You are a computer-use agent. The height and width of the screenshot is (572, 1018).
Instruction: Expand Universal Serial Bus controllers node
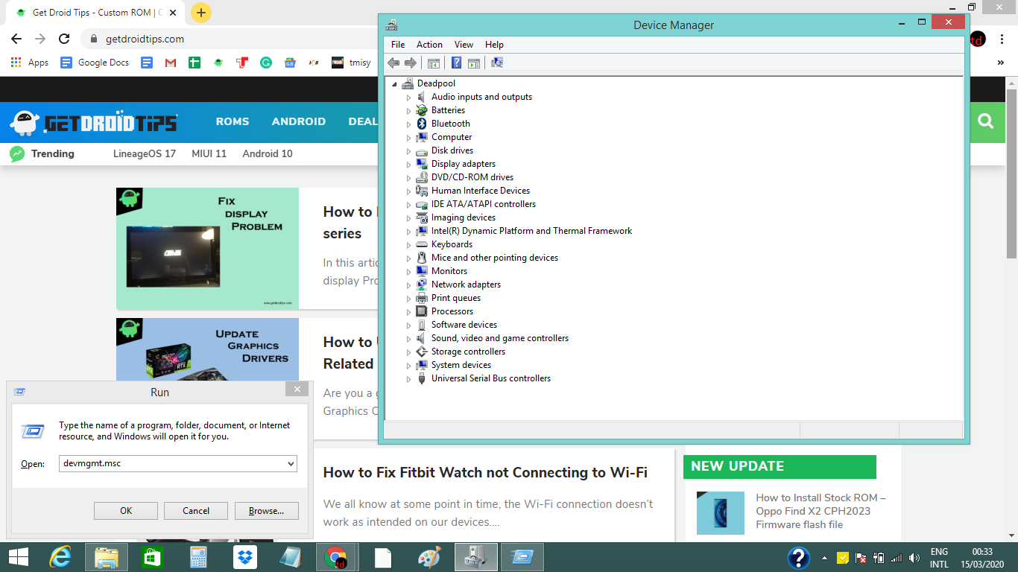(x=408, y=379)
